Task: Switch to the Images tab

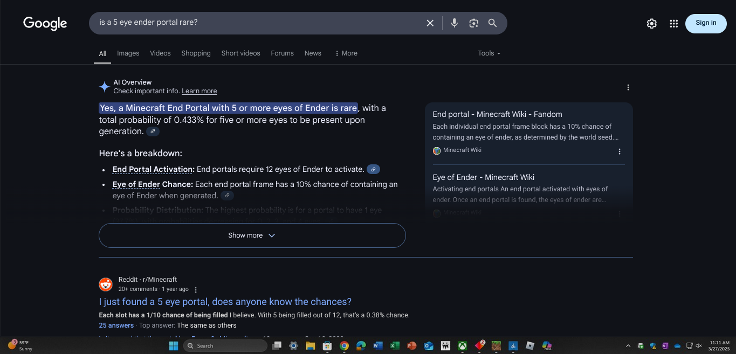Action: pos(128,53)
